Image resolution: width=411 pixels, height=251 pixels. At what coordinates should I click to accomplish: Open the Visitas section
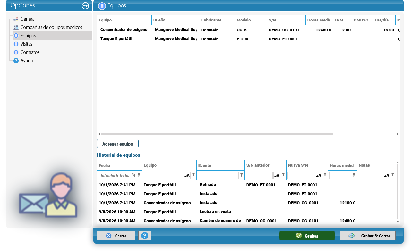point(26,44)
